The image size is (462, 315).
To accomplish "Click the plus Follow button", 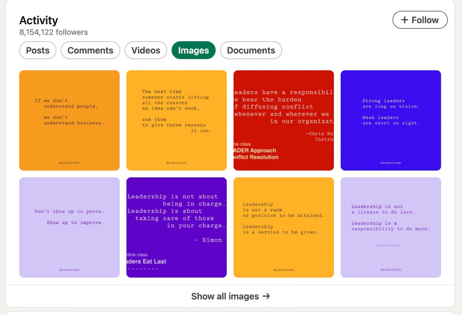I will point(420,20).
